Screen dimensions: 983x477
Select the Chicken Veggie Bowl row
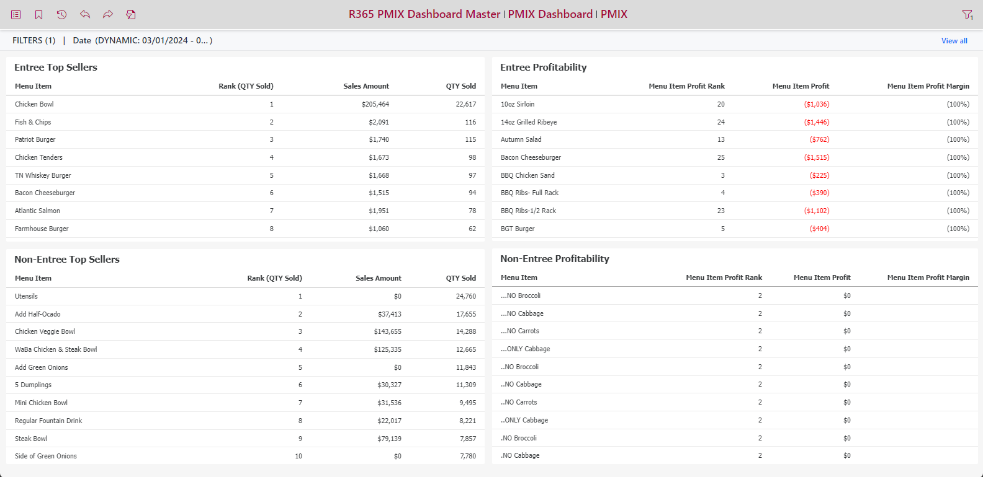(245, 331)
